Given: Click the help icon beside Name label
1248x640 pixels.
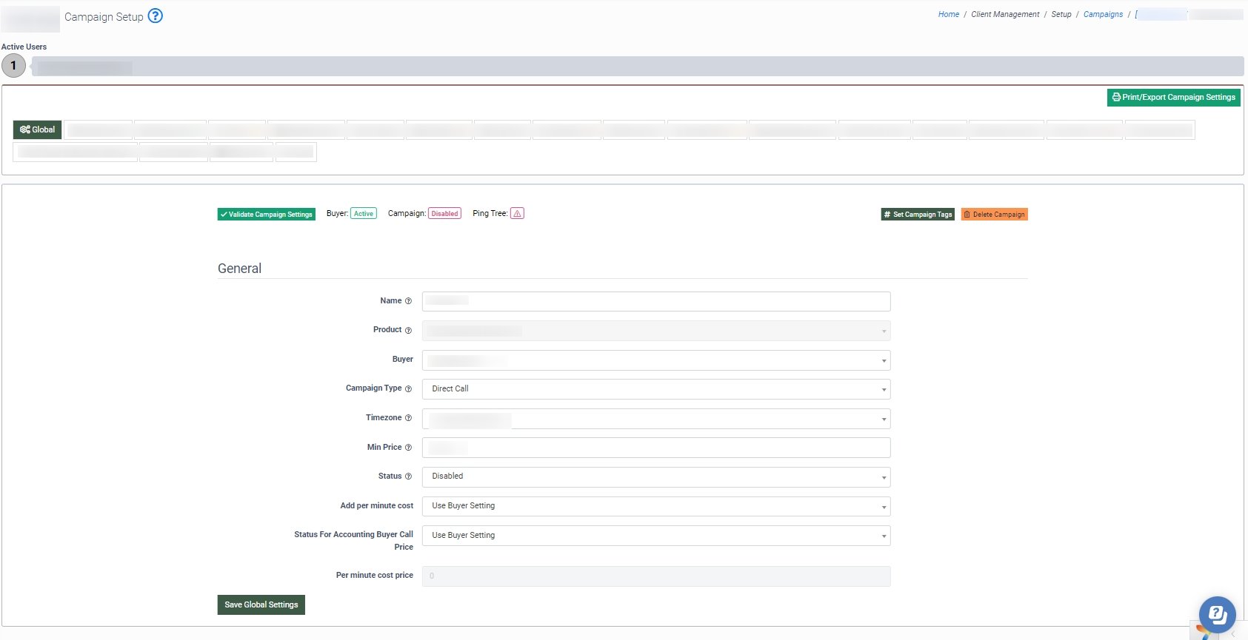Looking at the screenshot, I should tap(408, 301).
